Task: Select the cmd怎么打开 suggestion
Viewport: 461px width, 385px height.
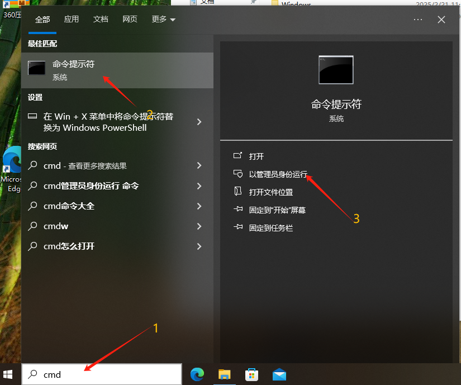Action: [117, 246]
